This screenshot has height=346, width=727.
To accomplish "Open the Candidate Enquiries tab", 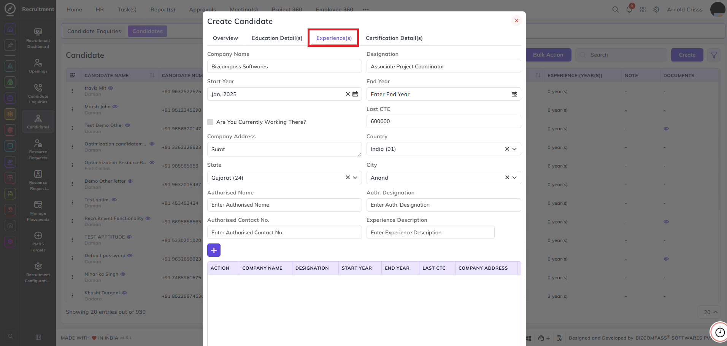I will 94,31.
